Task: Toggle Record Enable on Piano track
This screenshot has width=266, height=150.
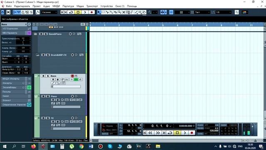Action: [72, 96]
